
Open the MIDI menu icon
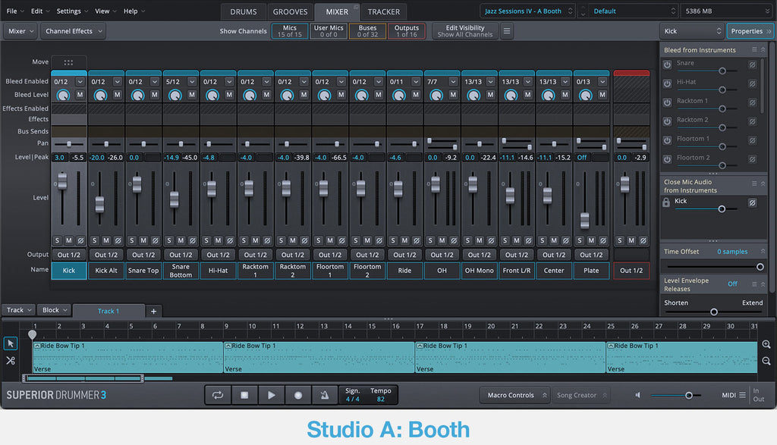tap(742, 395)
